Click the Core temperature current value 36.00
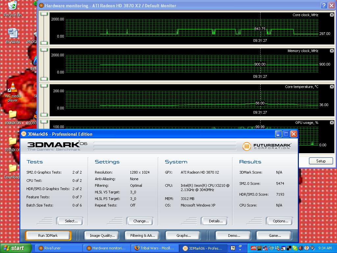337x253 pixels. (x=324, y=105)
